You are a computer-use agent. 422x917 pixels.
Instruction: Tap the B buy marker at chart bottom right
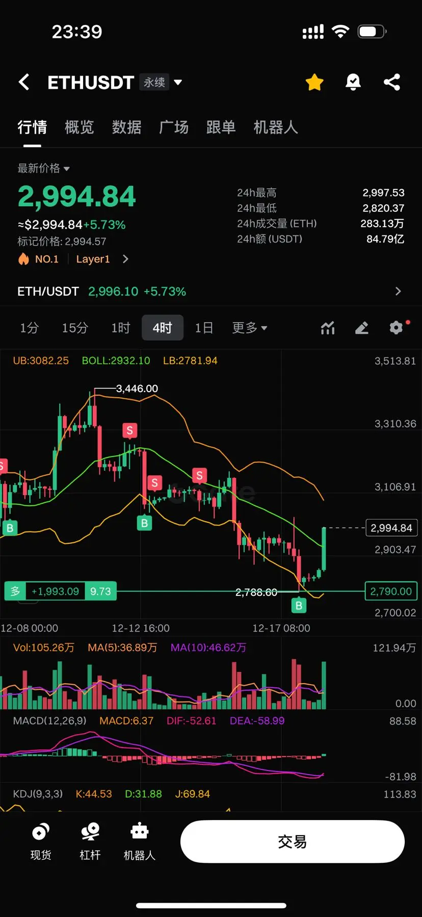[x=299, y=606]
